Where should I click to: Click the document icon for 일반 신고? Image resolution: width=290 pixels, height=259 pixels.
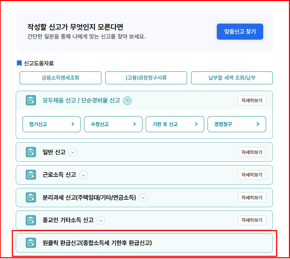[x=31, y=152]
